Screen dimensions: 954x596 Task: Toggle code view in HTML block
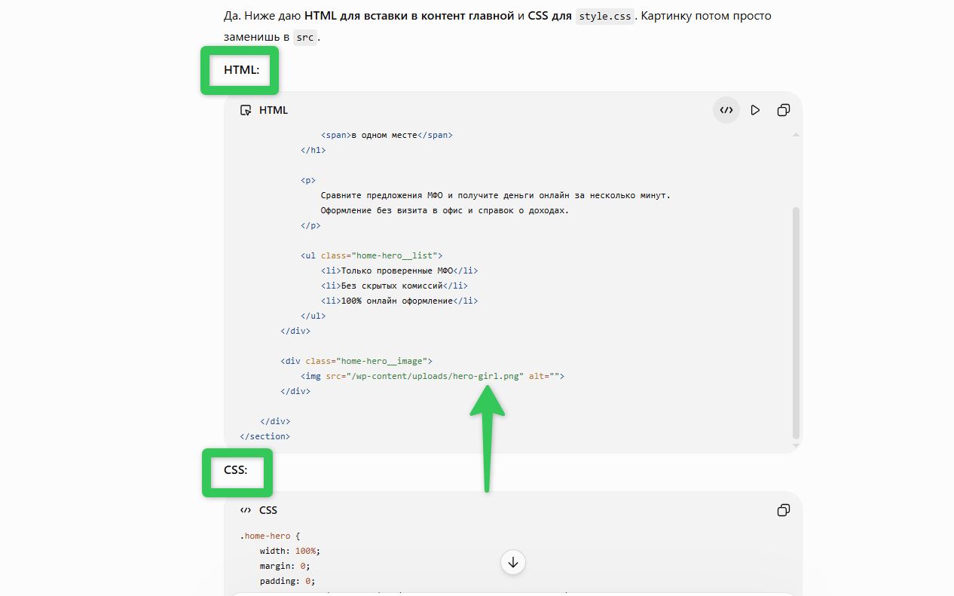(x=726, y=110)
